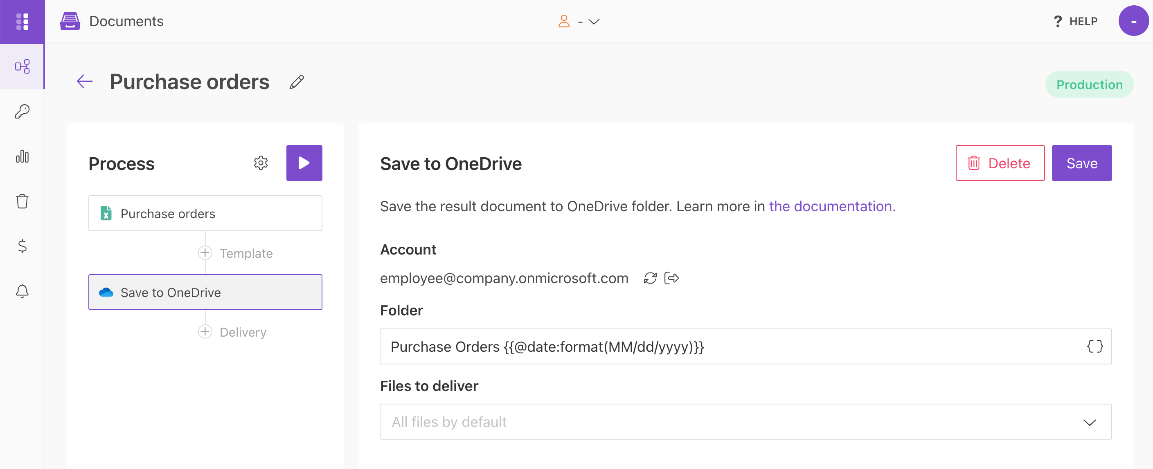
Task: Click into the Folder input field
Action: (x=746, y=346)
